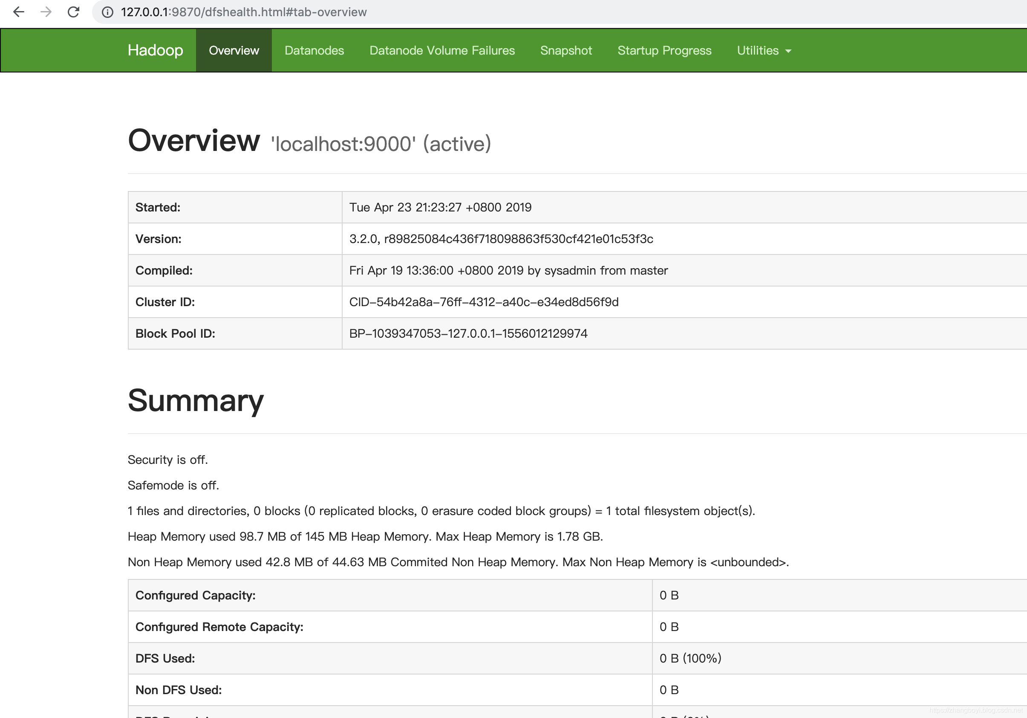Select the Cluster ID value text
1027x718 pixels.
click(484, 302)
